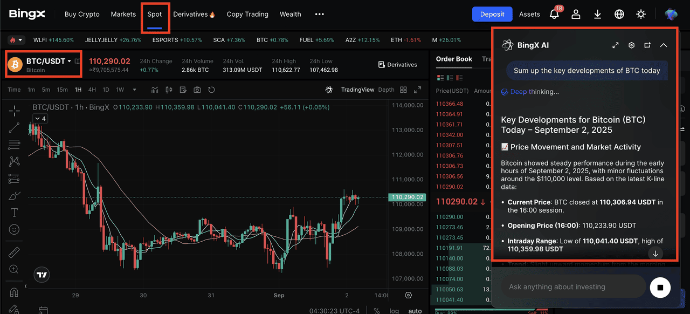Toggle light/dark theme sun icon

[641, 15]
